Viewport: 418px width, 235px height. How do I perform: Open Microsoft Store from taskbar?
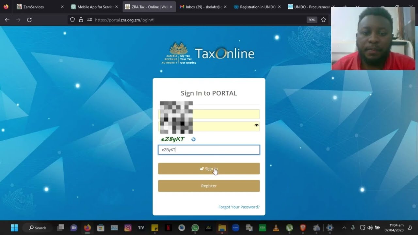click(x=101, y=227)
